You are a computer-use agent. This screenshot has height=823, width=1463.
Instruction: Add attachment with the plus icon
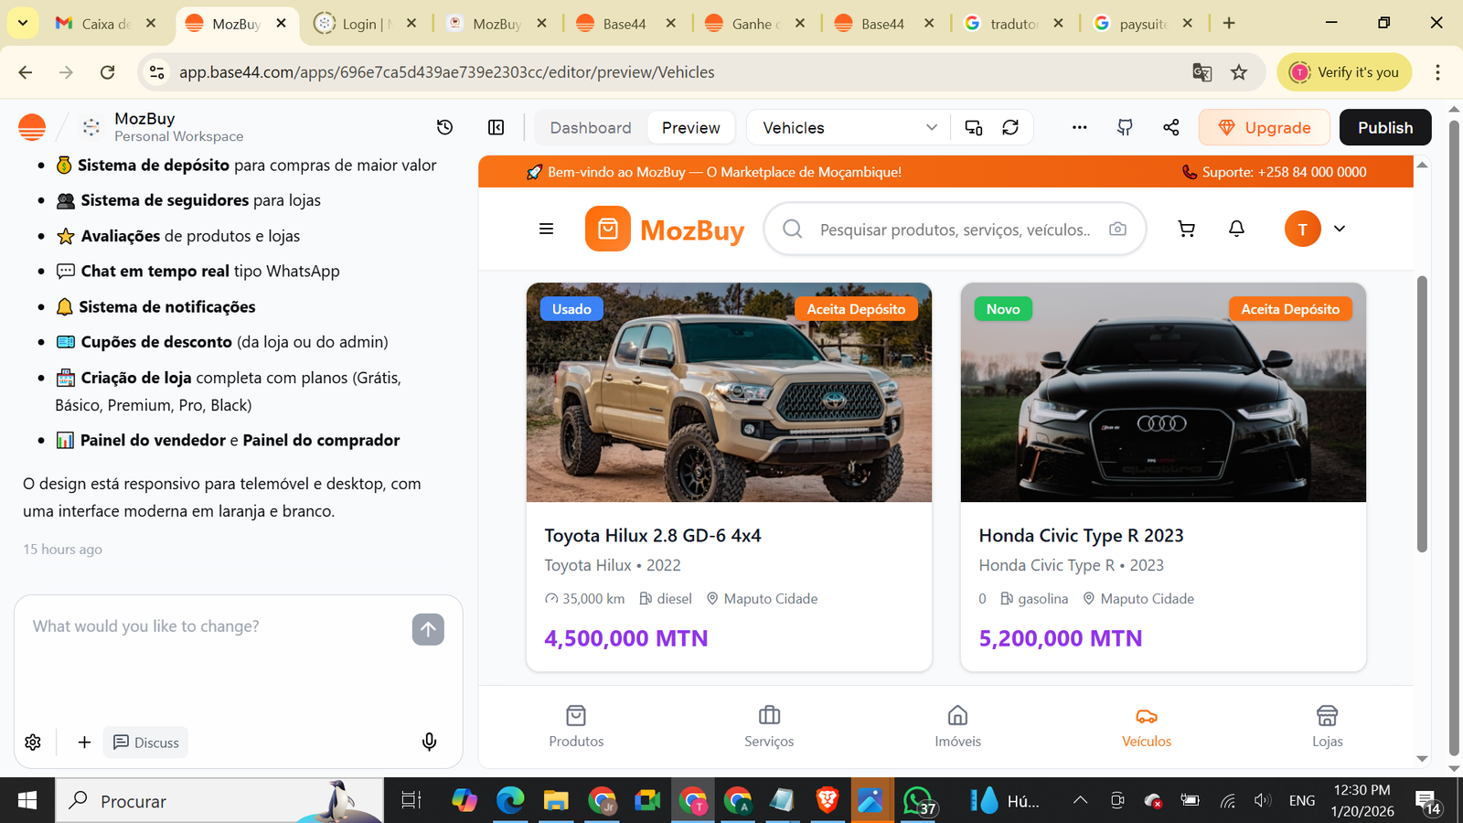click(x=84, y=743)
